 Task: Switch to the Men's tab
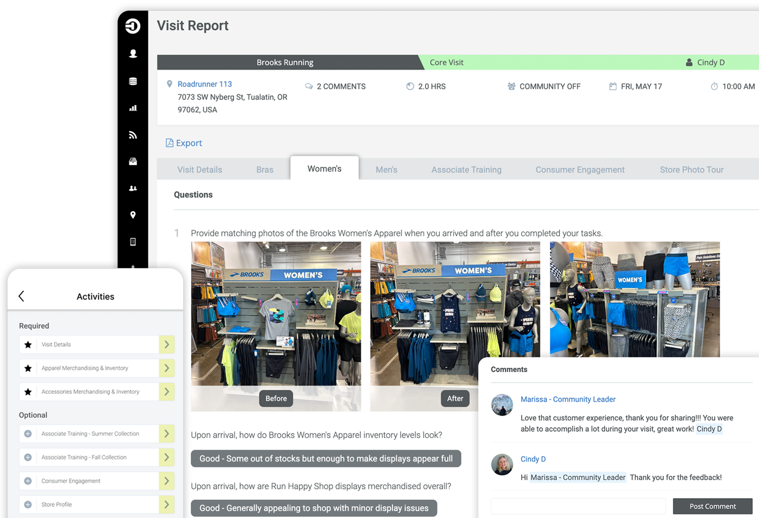(386, 169)
